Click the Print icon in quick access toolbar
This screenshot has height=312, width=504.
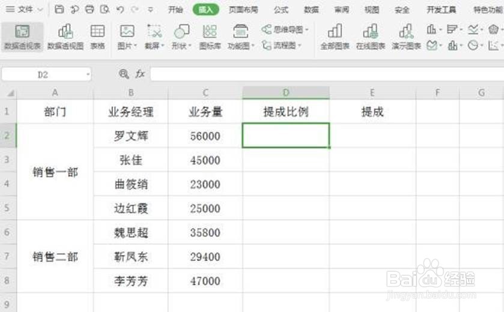[90, 10]
